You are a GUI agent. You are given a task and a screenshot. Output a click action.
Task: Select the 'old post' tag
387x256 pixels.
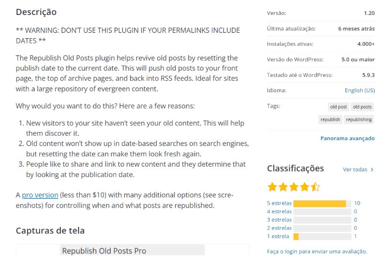(x=338, y=107)
